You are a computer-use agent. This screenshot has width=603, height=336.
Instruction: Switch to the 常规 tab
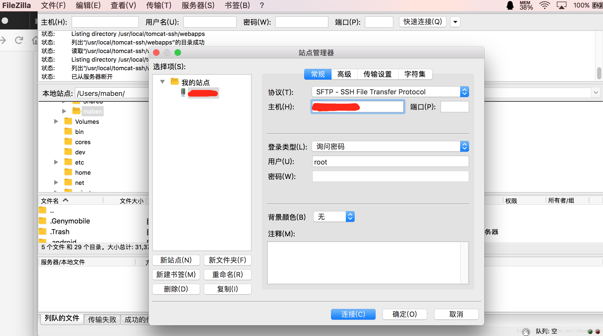click(x=318, y=74)
